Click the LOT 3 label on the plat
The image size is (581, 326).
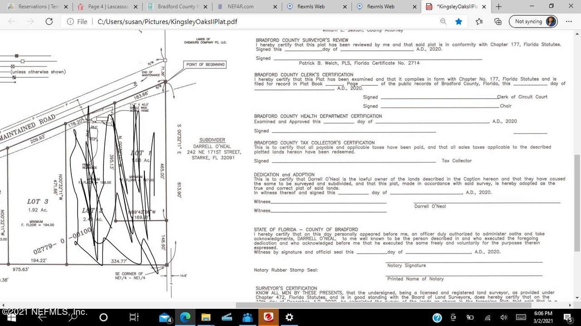pyautogui.click(x=37, y=201)
